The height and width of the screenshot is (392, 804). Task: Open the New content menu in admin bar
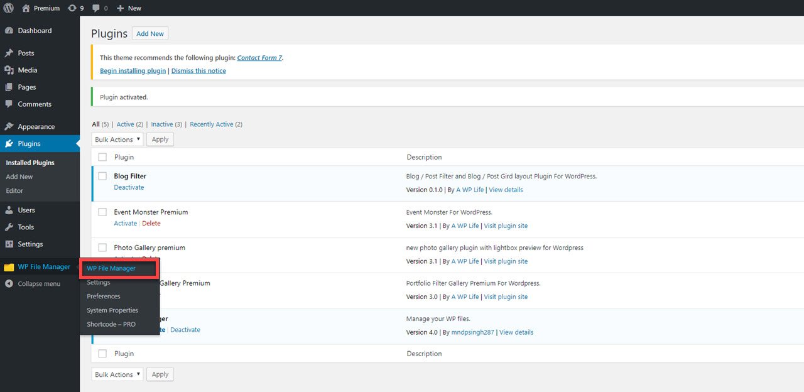(129, 8)
